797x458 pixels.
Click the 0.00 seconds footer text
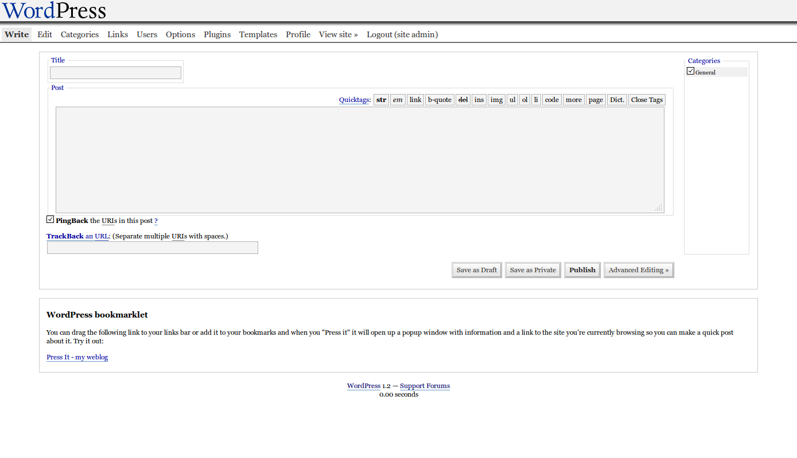point(399,394)
